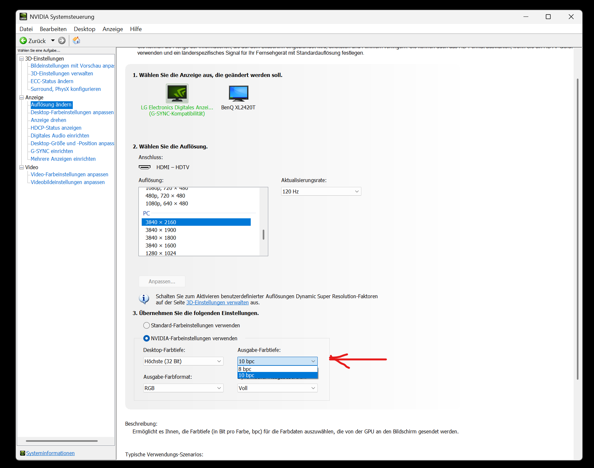Open the Anzeige menu
Screen dimensions: 594x468
(113, 29)
